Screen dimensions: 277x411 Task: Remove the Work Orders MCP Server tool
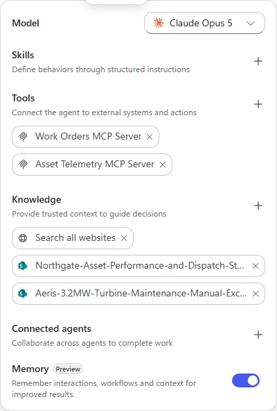150,137
